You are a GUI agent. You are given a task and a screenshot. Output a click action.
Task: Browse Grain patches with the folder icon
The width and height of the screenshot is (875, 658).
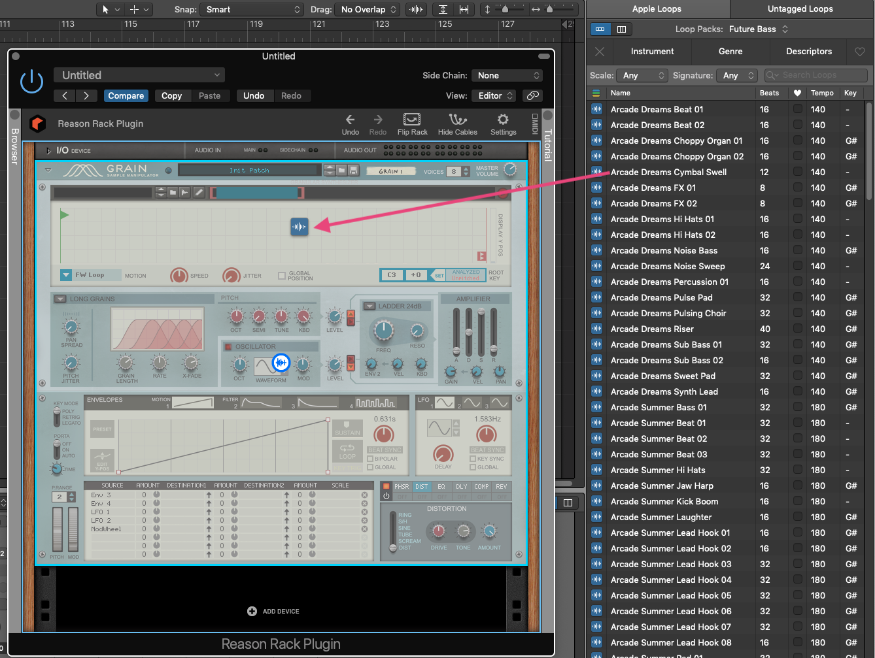[341, 171]
